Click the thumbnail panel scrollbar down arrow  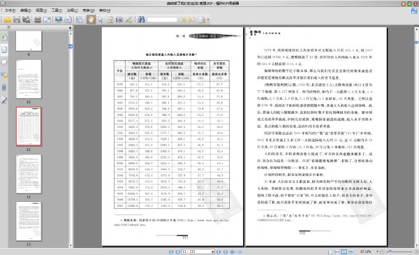(71, 245)
